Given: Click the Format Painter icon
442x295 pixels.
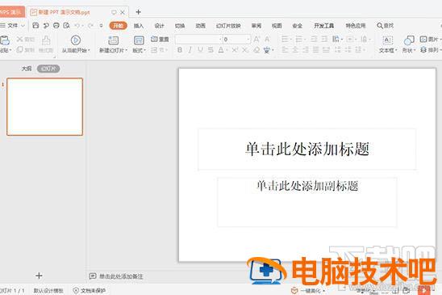Looking at the screenshot, I should 46,40.
